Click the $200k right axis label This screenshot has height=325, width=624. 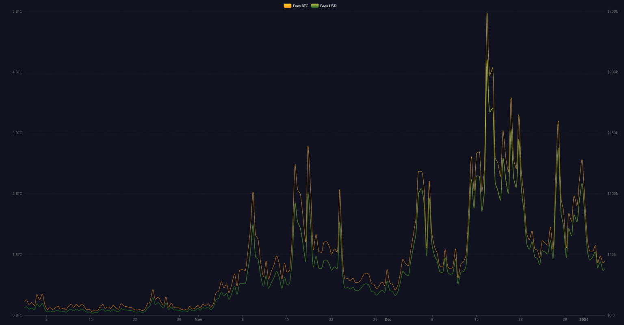612,72
